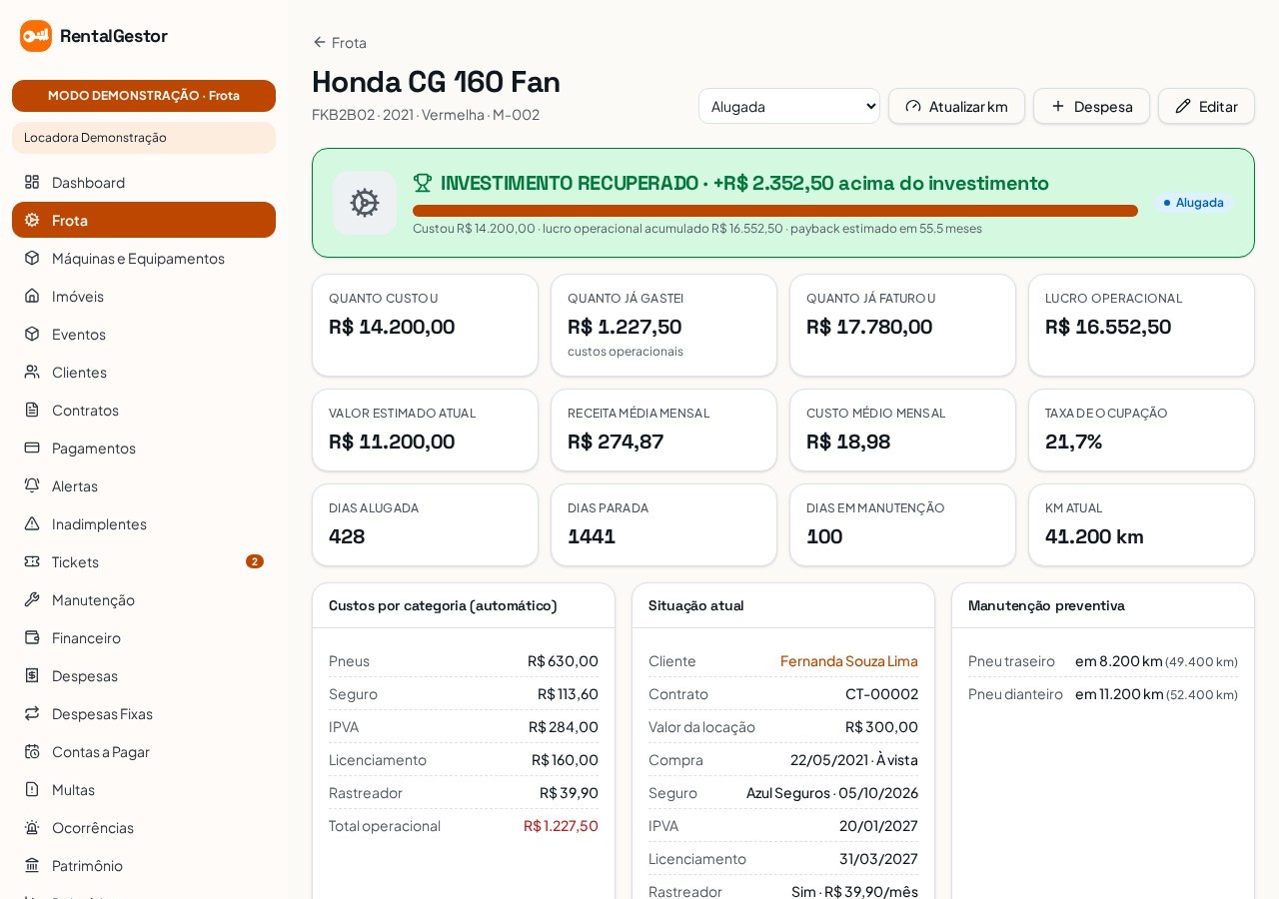Click the Multas file alert icon
This screenshot has height=899, width=1279.
tap(32, 789)
